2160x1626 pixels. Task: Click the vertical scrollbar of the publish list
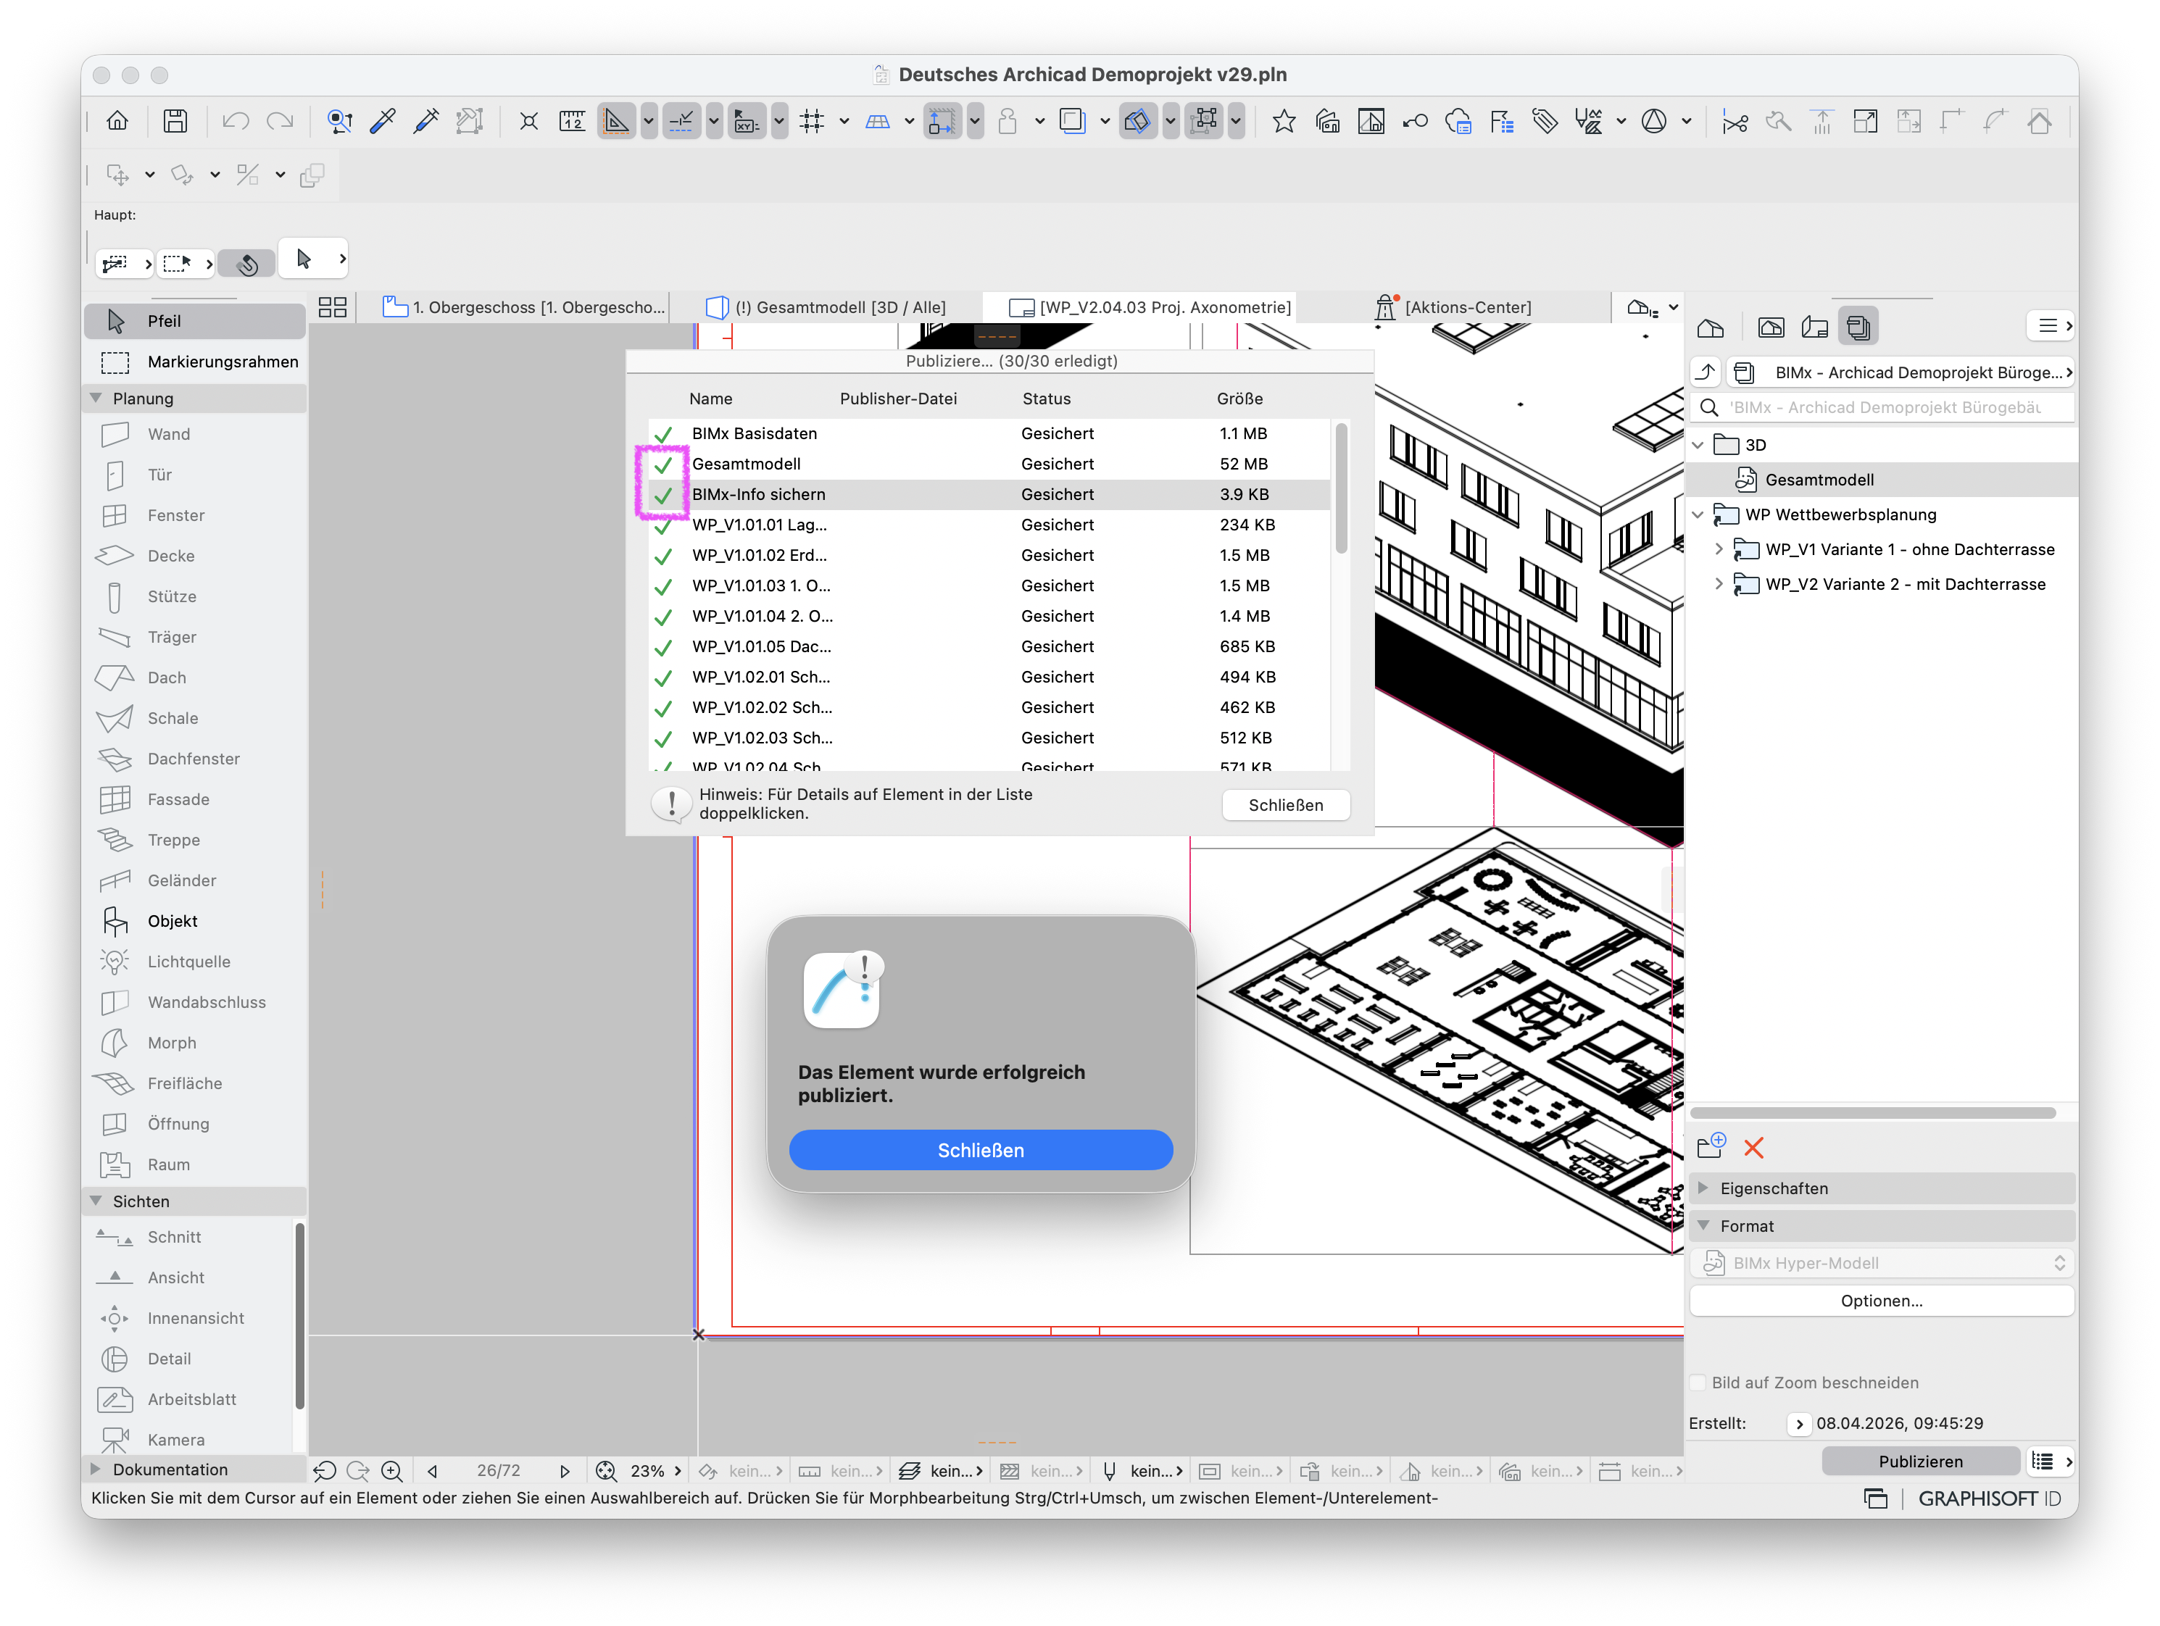pyautogui.click(x=1342, y=488)
